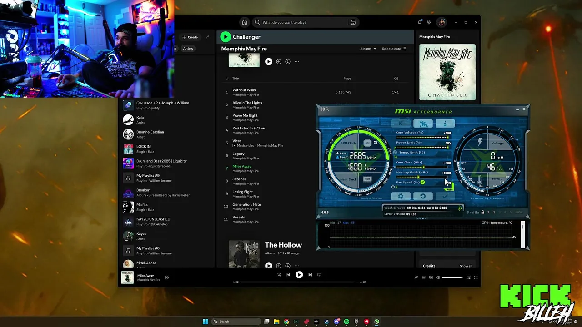
Task: Add Challenger album to library
Action: pos(279,61)
